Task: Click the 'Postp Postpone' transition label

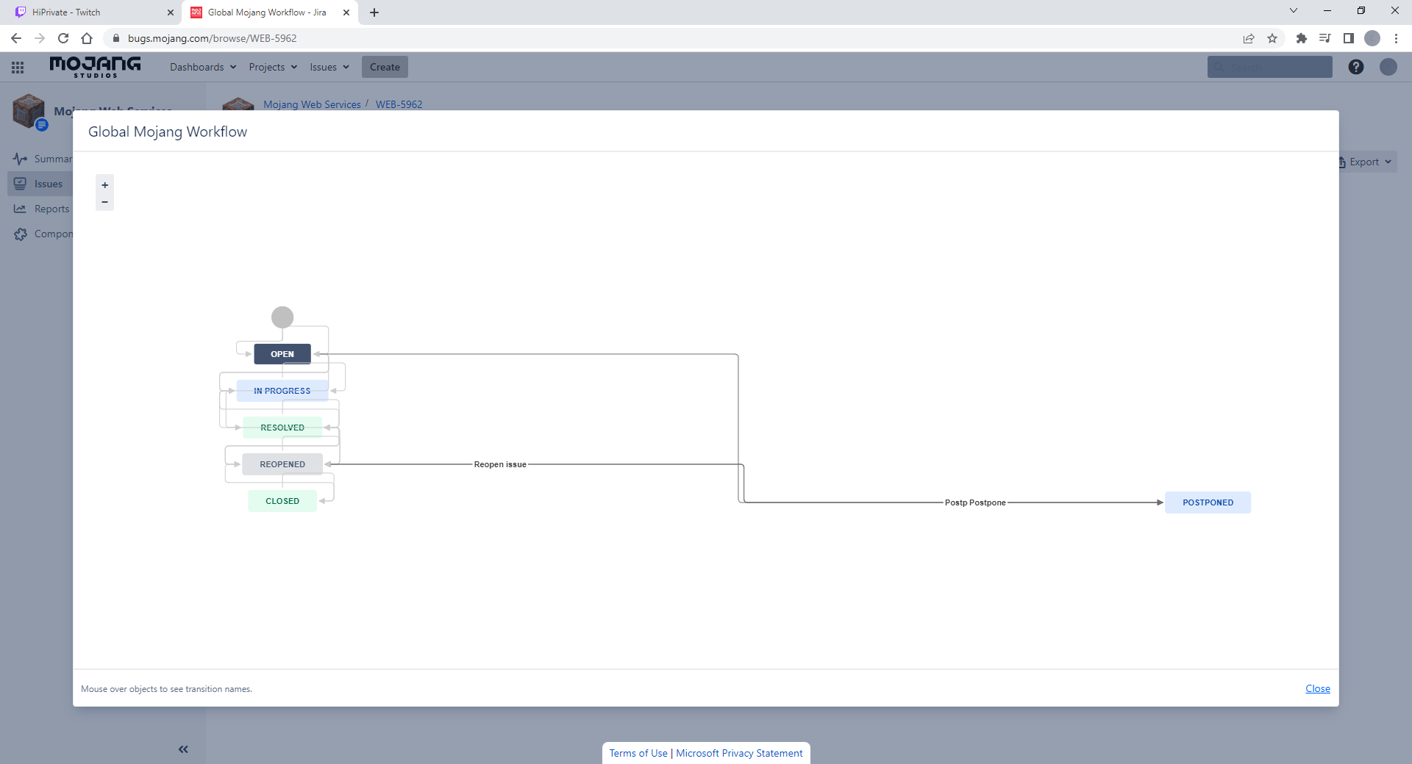Action: pyautogui.click(x=975, y=502)
